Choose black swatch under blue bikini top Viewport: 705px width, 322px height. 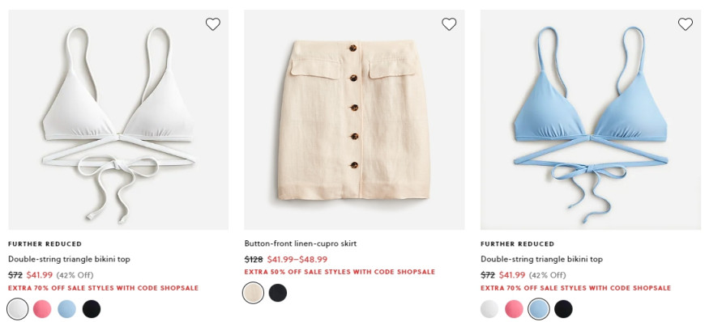click(563, 309)
